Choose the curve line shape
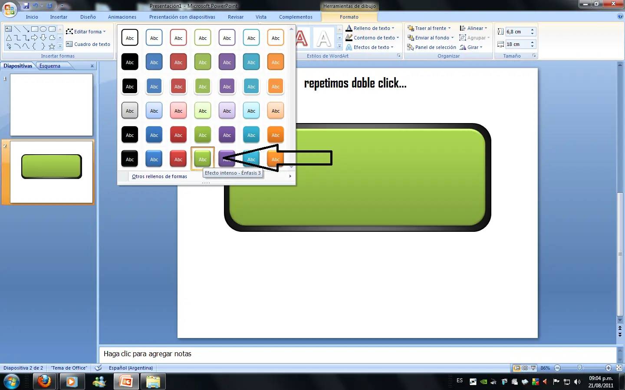Image resolution: width=625 pixels, height=390 pixels. (x=26, y=46)
